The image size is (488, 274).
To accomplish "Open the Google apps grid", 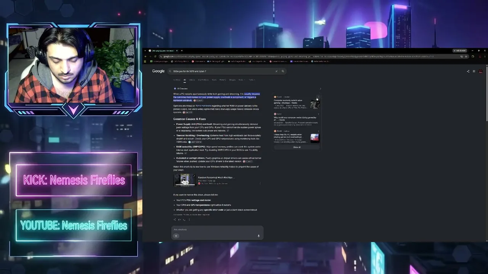I will coord(474,71).
